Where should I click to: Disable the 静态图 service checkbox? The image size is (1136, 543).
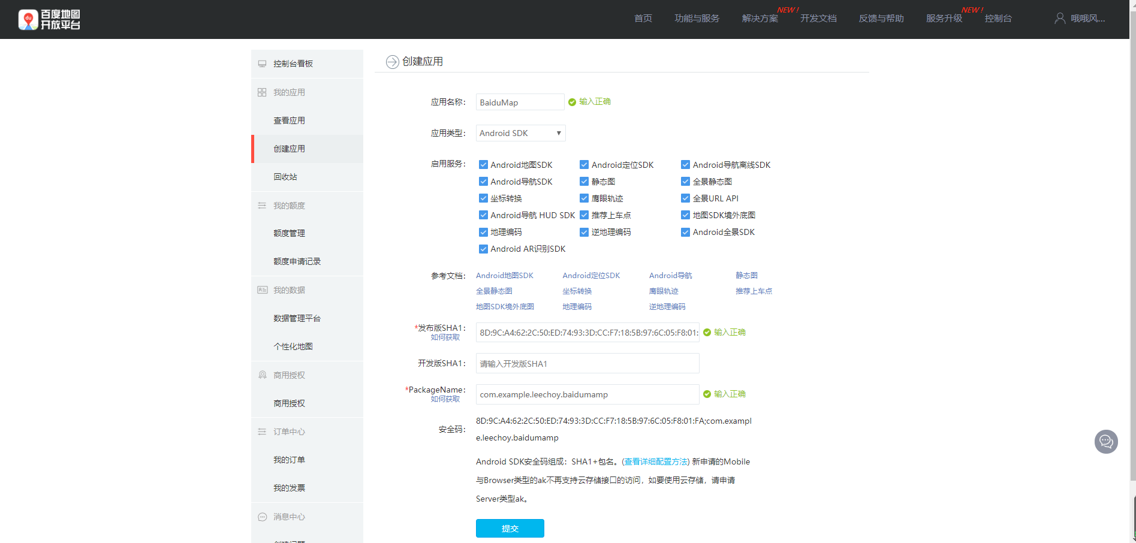coord(584,182)
